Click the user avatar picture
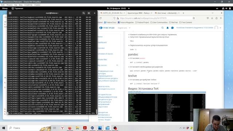The image size is (233, 131). (216, 28)
